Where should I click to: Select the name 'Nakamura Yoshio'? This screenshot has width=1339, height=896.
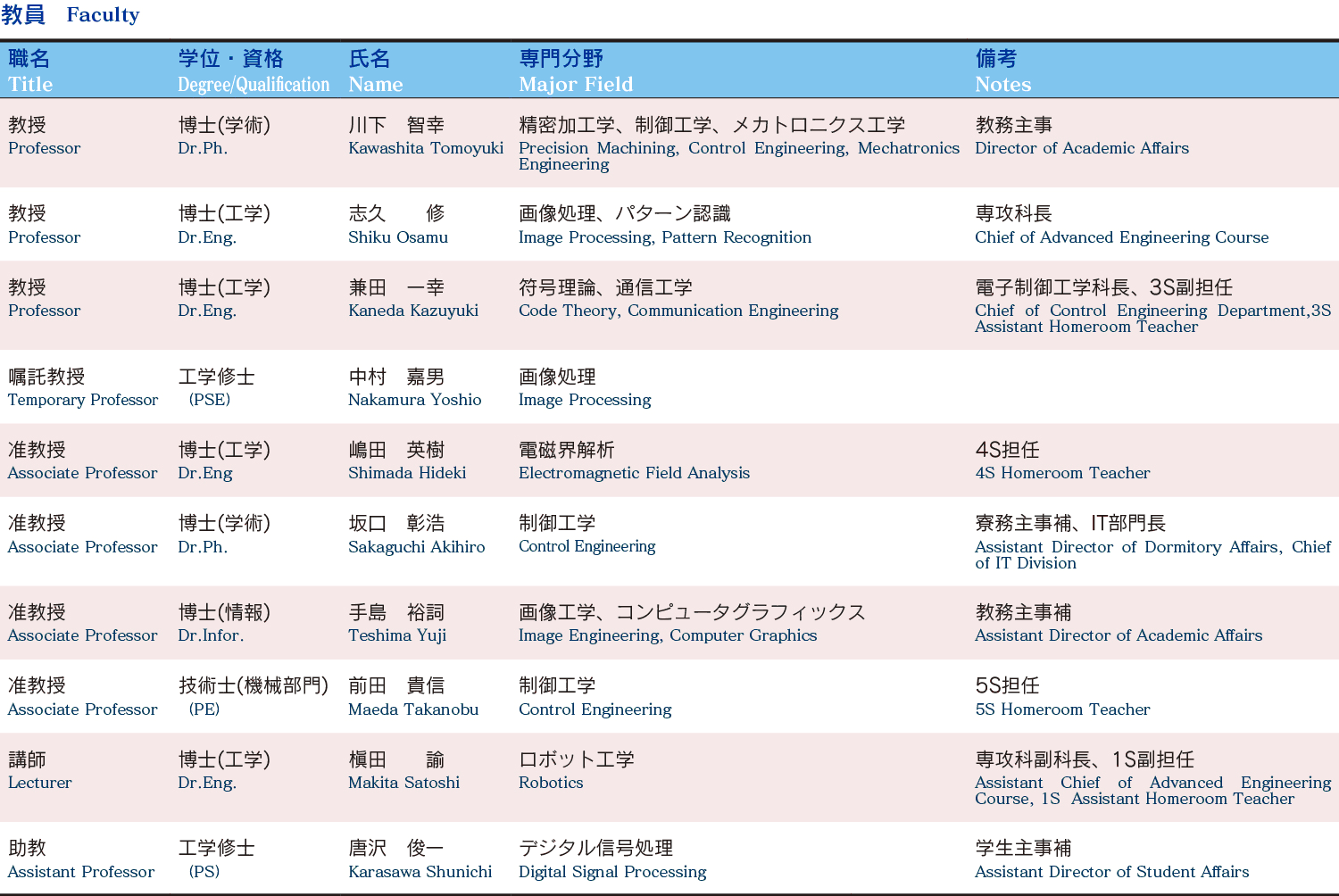415,400
